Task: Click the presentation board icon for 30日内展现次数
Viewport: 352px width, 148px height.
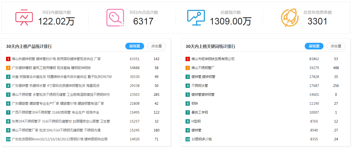Action: pos(24,18)
